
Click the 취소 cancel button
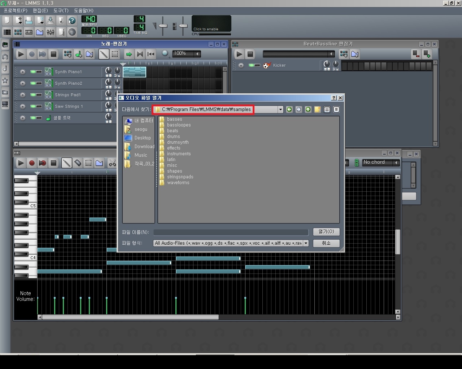pyautogui.click(x=326, y=243)
